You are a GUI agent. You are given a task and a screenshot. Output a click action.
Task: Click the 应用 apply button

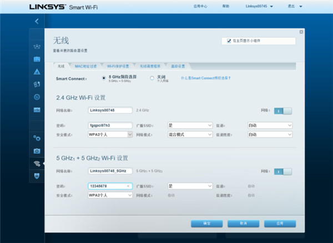pos(280,224)
